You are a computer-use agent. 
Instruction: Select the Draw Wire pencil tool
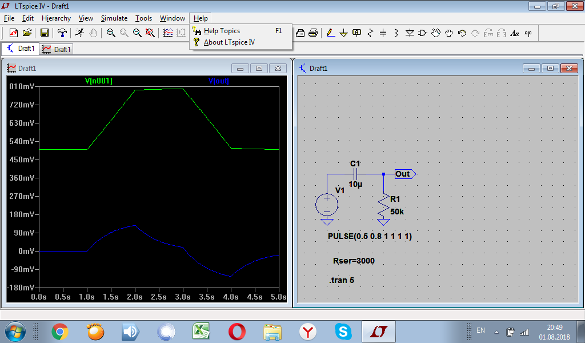point(330,33)
